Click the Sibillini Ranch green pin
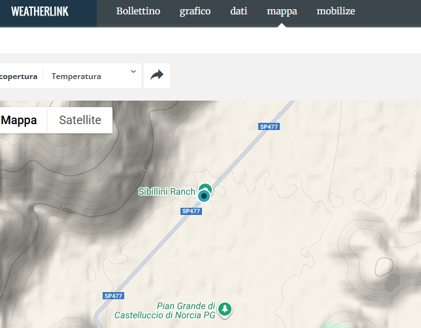The height and width of the screenshot is (328, 421). tap(206, 187)
